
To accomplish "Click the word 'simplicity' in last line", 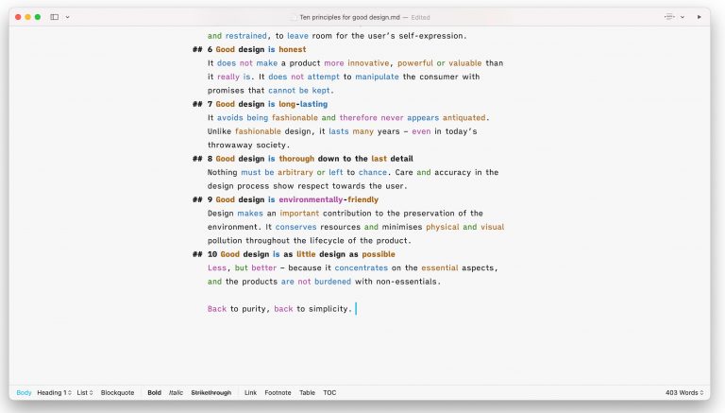I will 329,309.
